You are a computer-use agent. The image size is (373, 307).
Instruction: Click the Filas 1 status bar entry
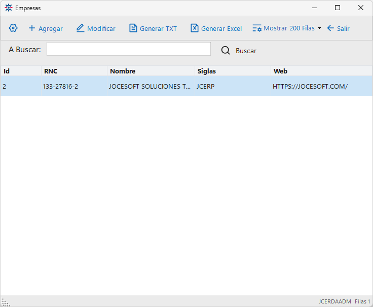(x=362, y=301)
